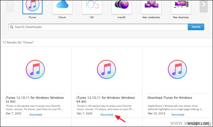Open iTunes logo thumbnail for 32 bit version

[x=35, y=70]
